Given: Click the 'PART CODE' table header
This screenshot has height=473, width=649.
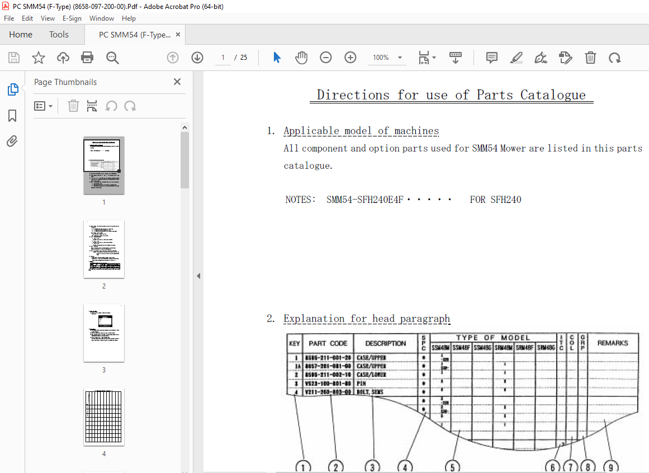Looking at the screenshot, I should point(328,343).
